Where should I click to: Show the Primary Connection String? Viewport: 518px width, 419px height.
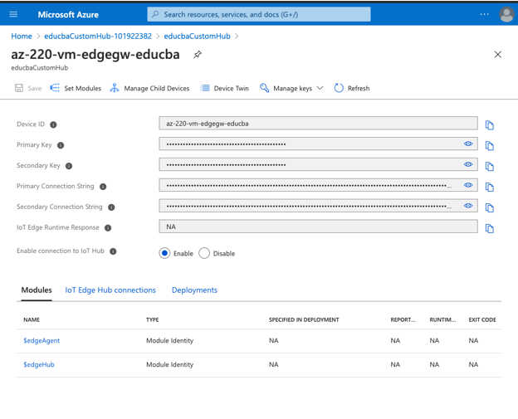pos(468,185)
